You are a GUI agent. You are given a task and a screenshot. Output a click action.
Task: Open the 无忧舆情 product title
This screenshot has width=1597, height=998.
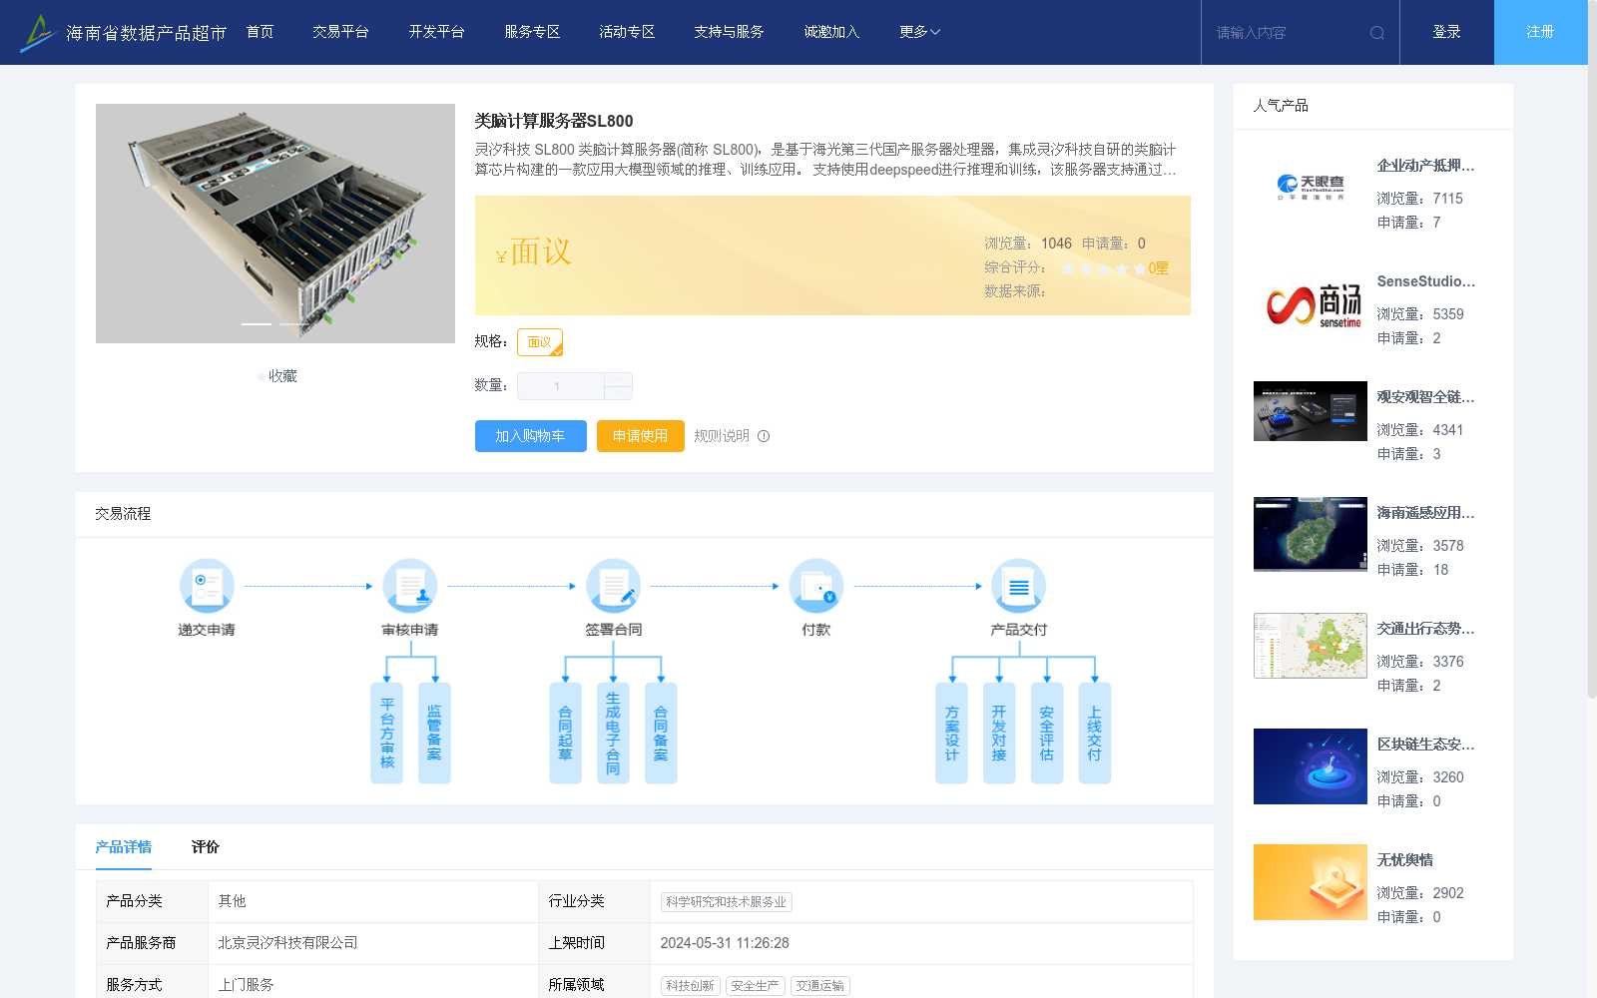pyautogui.click(x=1405, y=860)
